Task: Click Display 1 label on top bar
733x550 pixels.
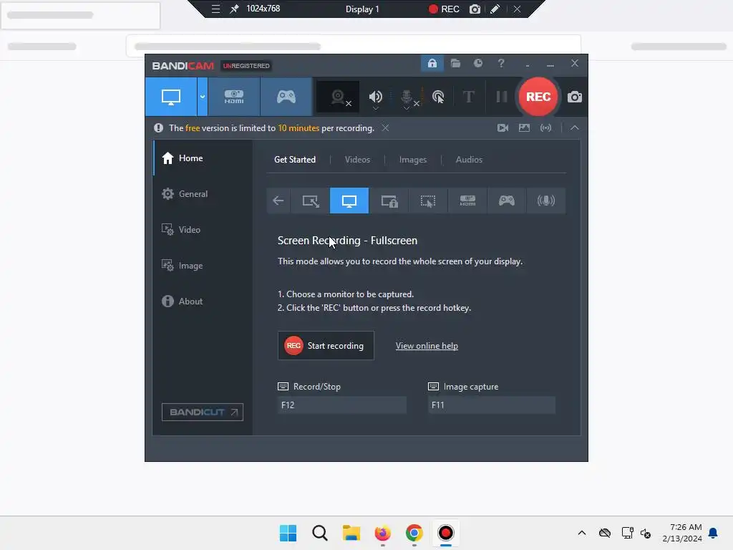Action: click(362, 9)
